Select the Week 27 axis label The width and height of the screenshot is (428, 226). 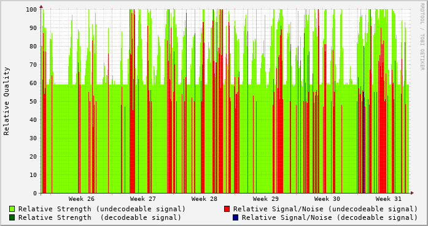[x=142, y=199]
